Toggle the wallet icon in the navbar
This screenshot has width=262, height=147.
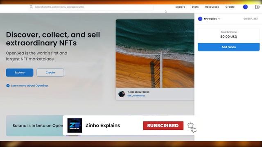pos(257,7)
